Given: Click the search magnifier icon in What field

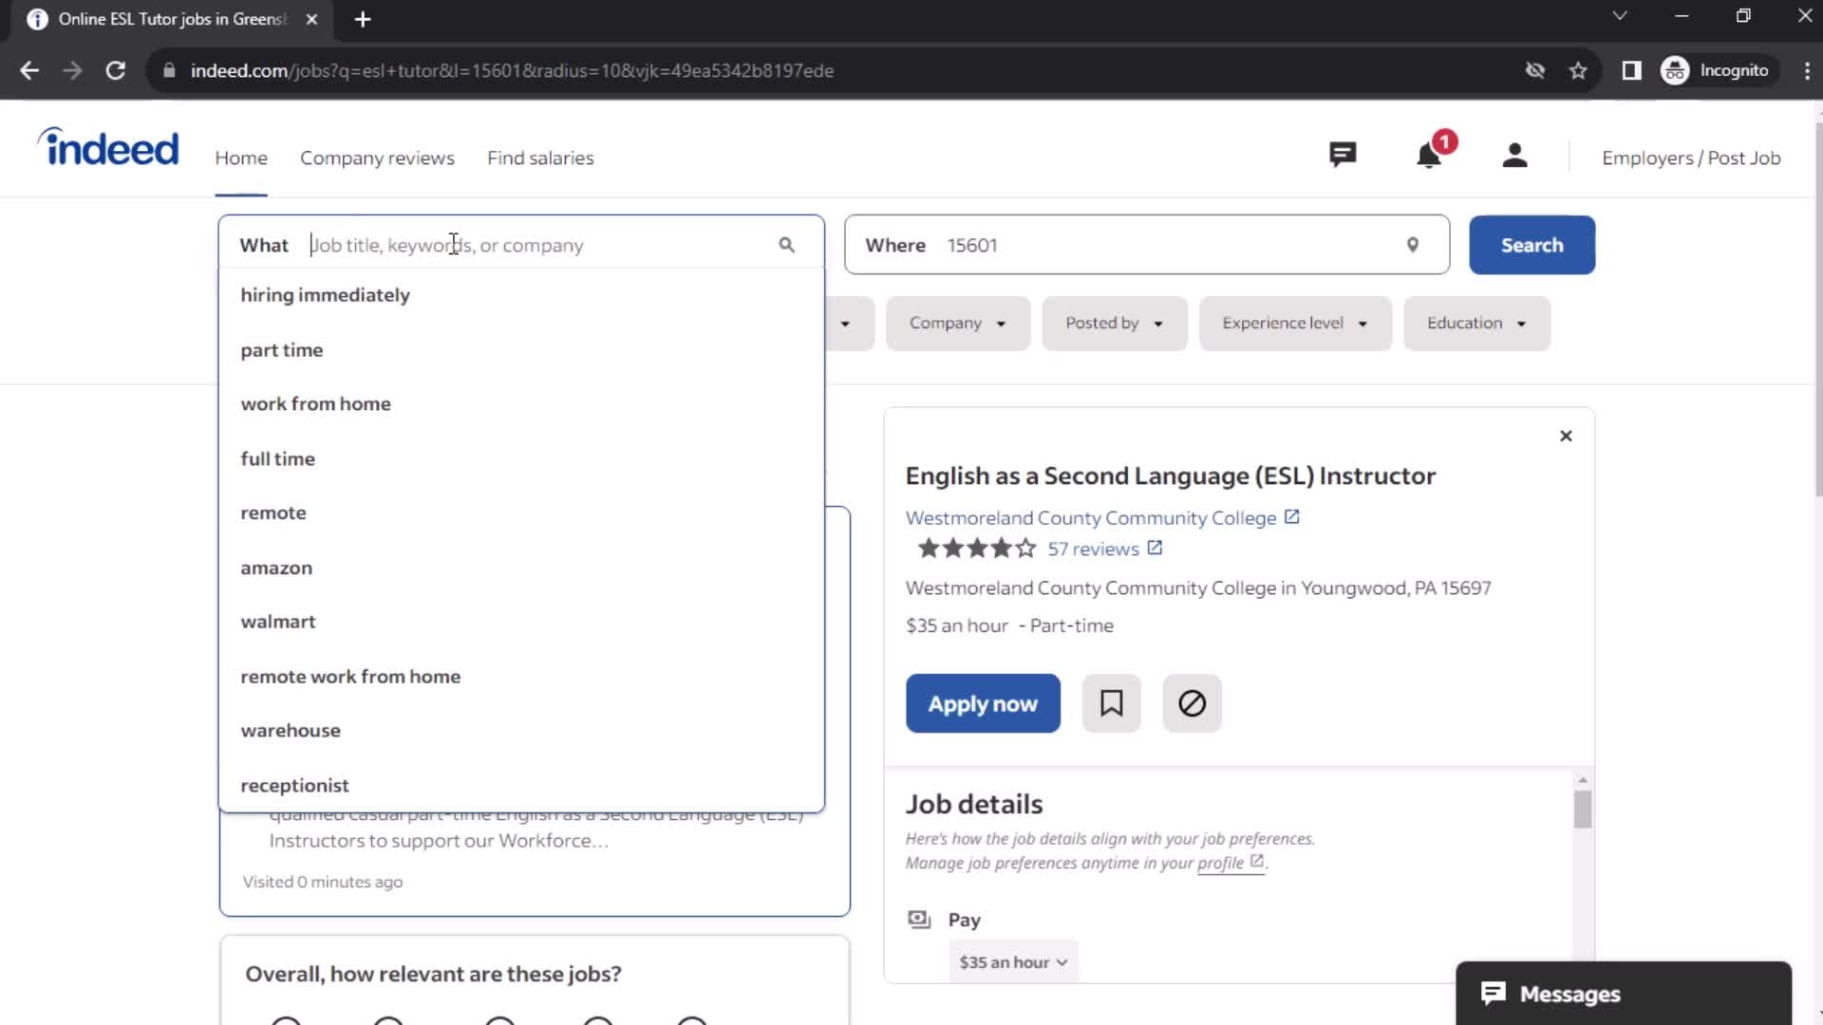Looking at the screenshot, I should pos(786,245).
